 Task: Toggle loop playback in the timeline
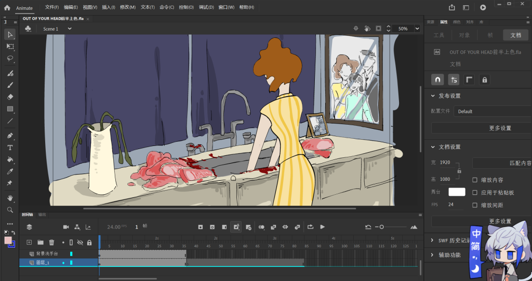pos(310,227)
